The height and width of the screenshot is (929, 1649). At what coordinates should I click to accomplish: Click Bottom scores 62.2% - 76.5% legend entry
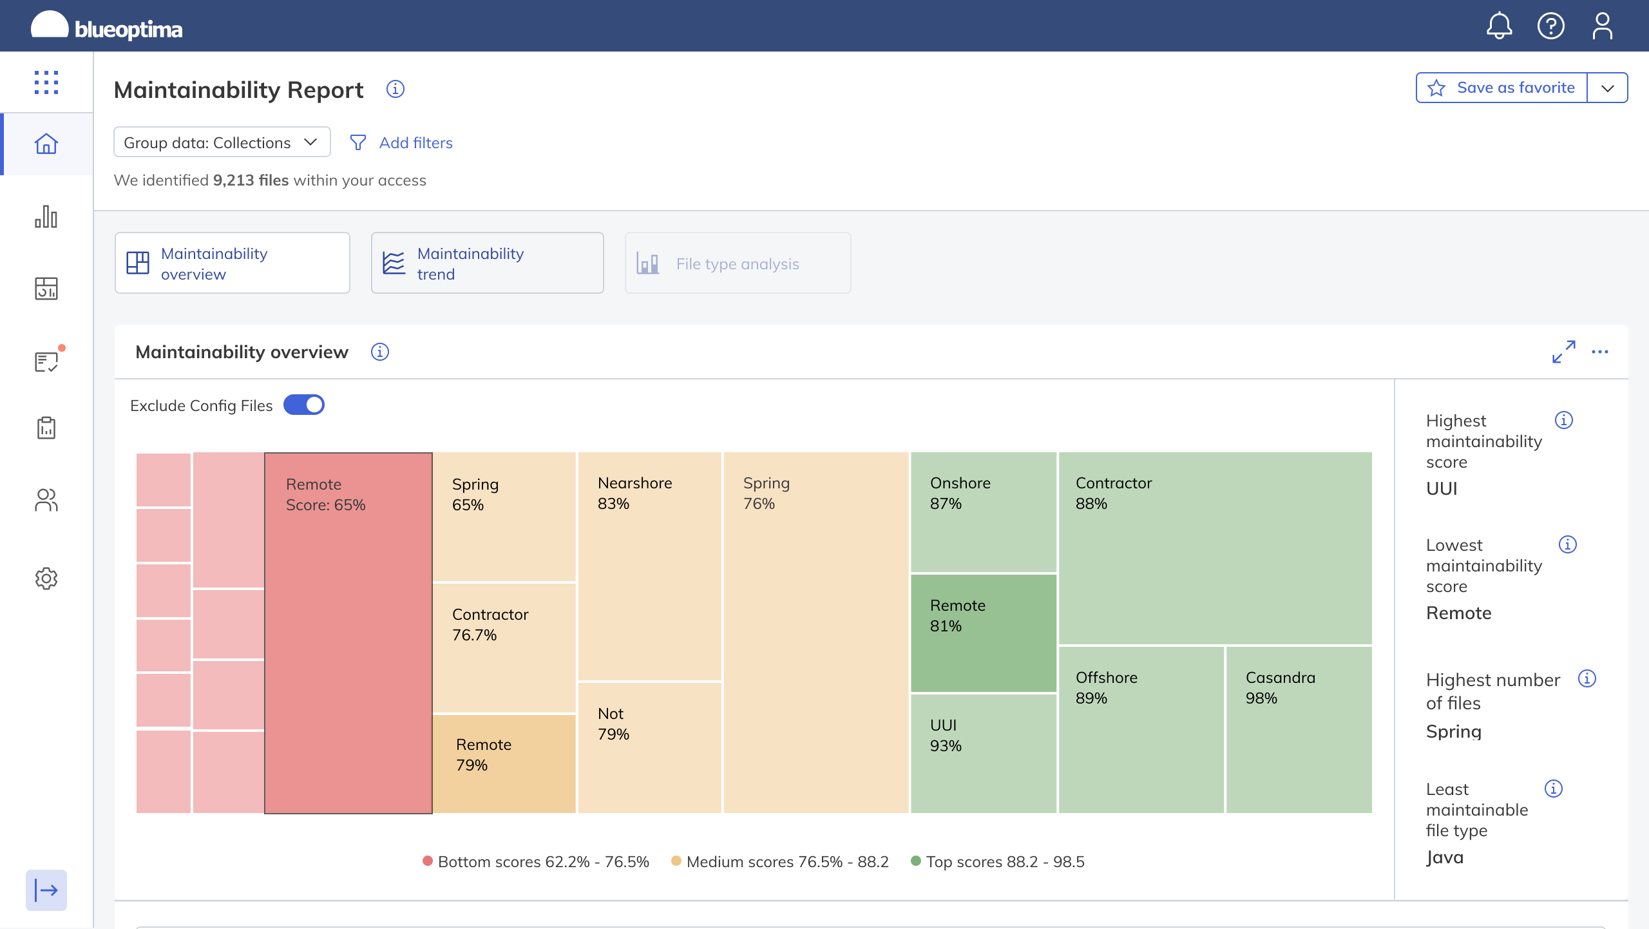point(536,861)
